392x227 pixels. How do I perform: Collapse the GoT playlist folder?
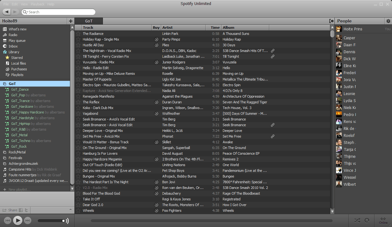tap(4, 84)
